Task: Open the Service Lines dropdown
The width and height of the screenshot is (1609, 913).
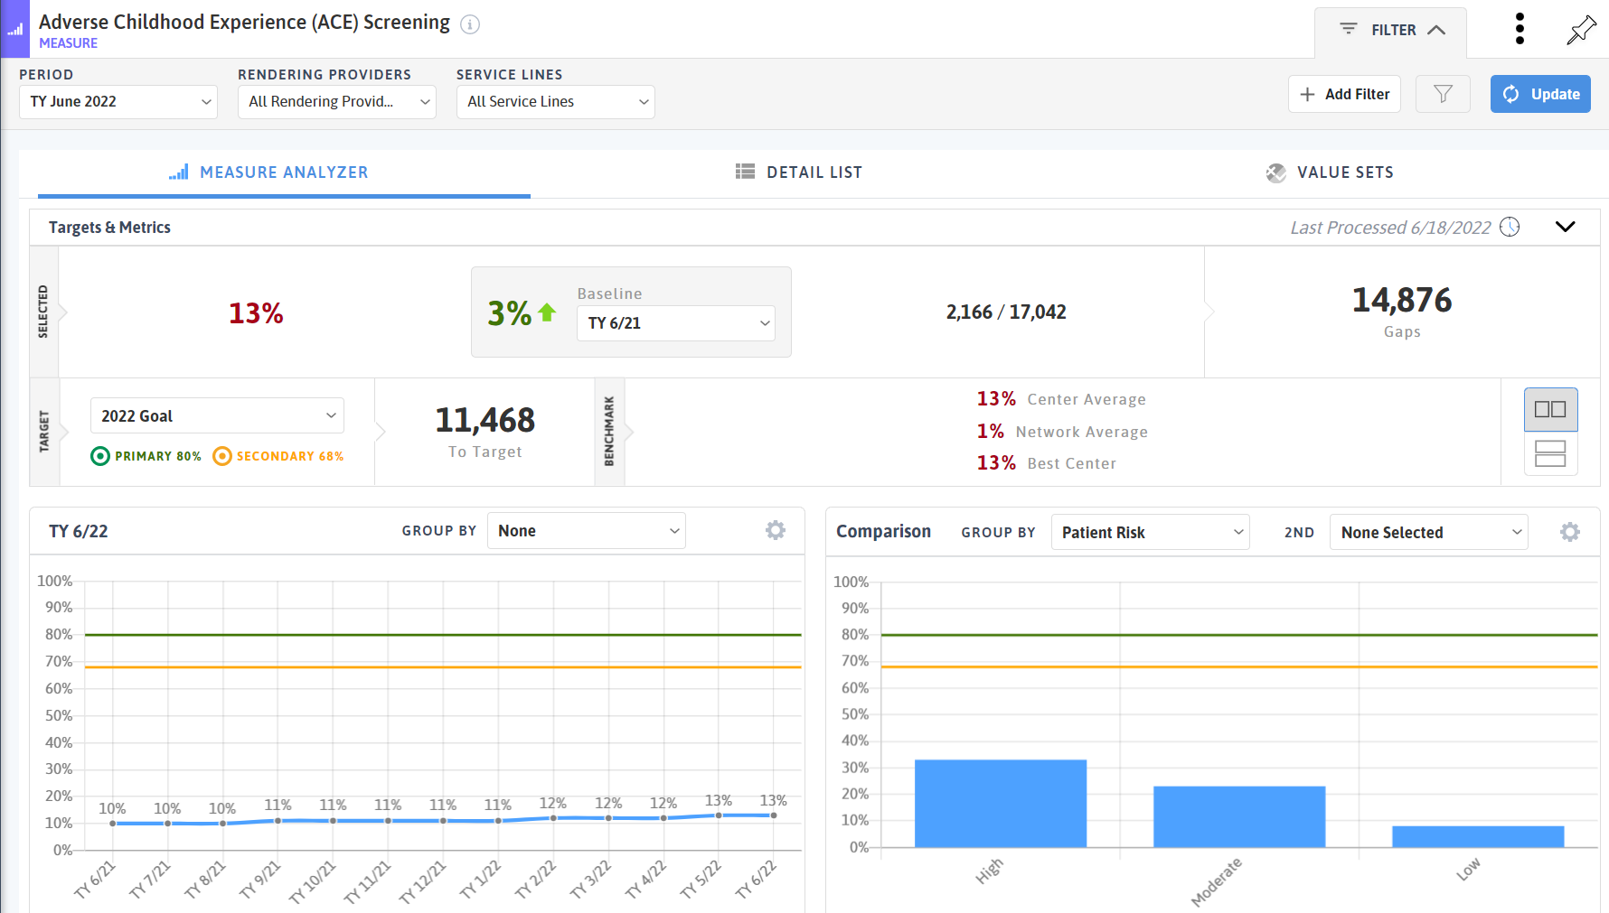Action: coord(556,101)
